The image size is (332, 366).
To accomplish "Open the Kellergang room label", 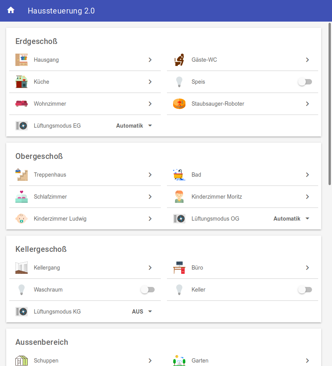I will coord(47,268).
